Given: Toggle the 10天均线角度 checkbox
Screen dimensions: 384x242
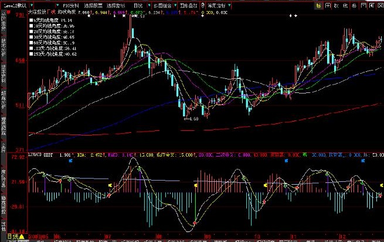Looking at the screenshot, I should tap(31, 26).
